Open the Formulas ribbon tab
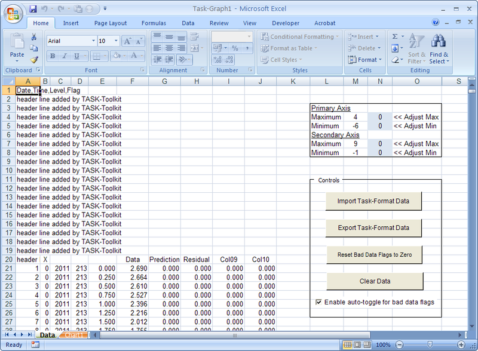Screen dimensions: 478x351 154,23
